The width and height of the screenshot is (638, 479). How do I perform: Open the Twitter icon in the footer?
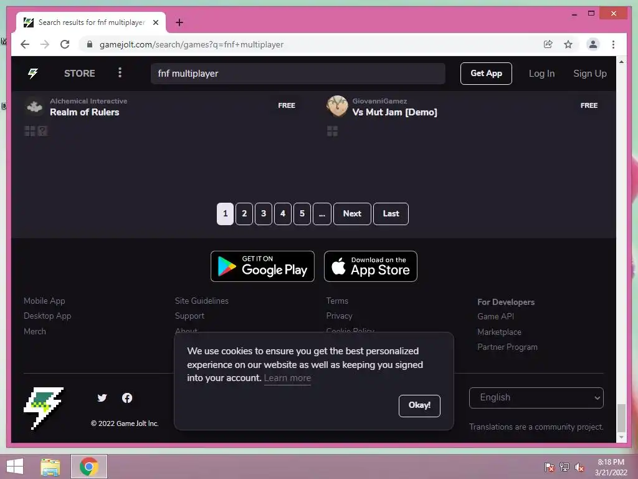click(102, 398)
